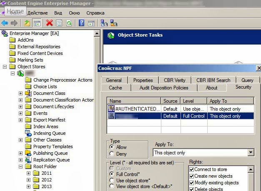Expand the Root Folder tree node

(x=20, y=166)
